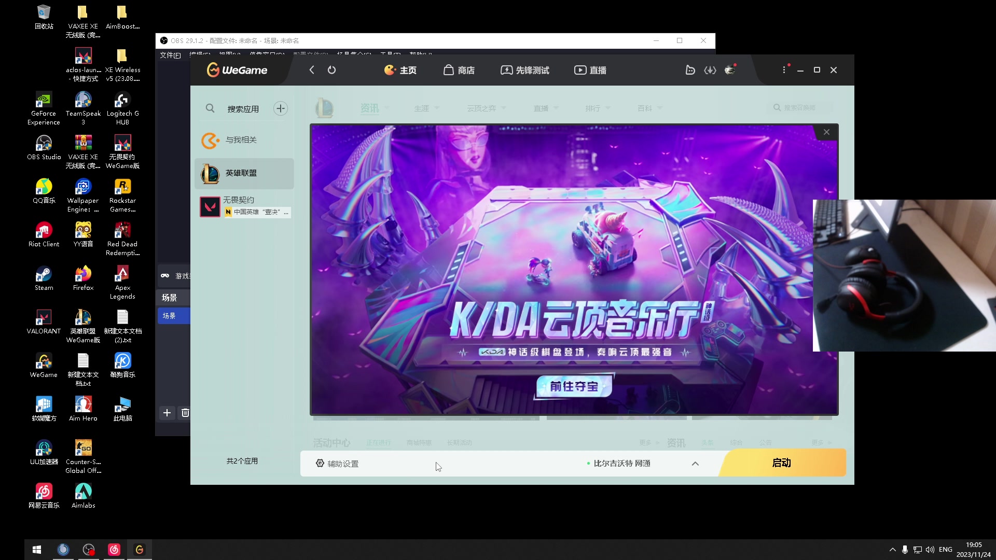Open the WeGame user avatar profile
The width and height of the screenshot is (996, 560).
(x=730, y=69)
